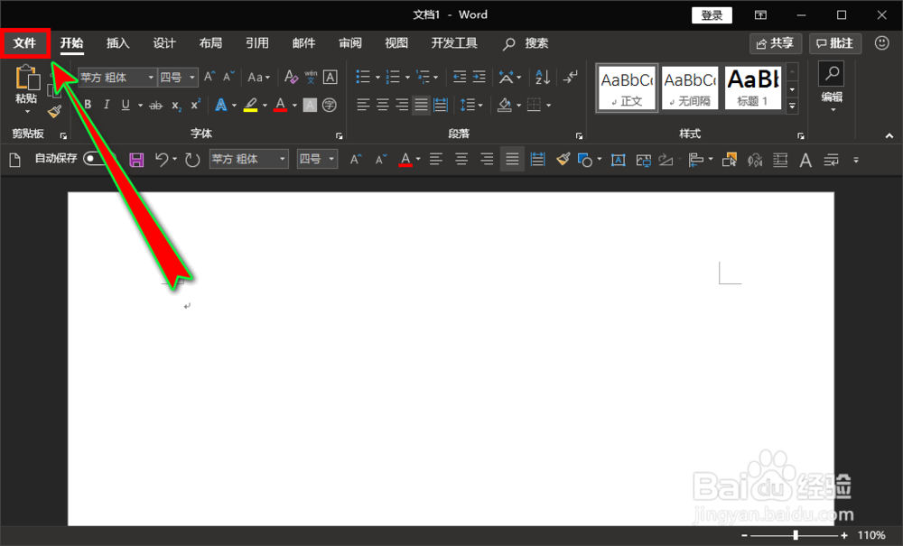Increase paragraph indent in ribbon
Image resolution: width=903 pixels, height=546 pixels.
pyautogui.click(x=479, y=77)
